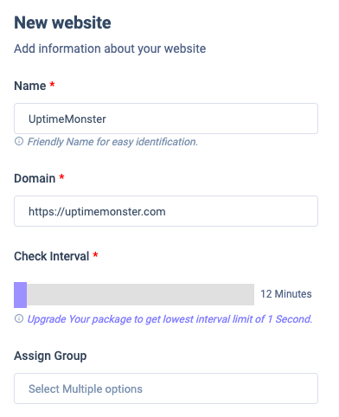Select the https://uptimemonster.com URL text

tap(97, 212)
